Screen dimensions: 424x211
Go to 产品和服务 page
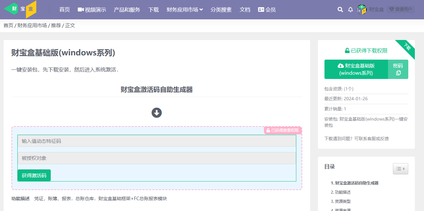(x=127, y=10)
